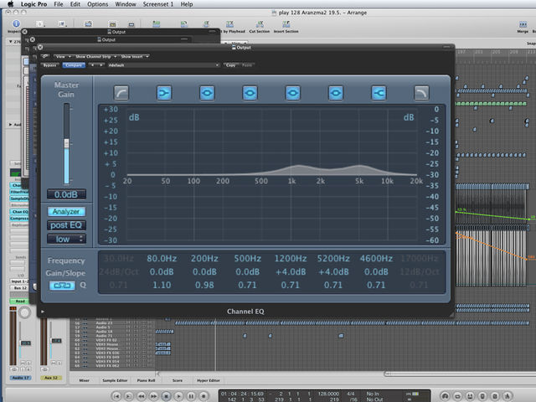Toggle the high shelf band icon
This screenshot has height=402, width=536.
(x=379, y=93)
